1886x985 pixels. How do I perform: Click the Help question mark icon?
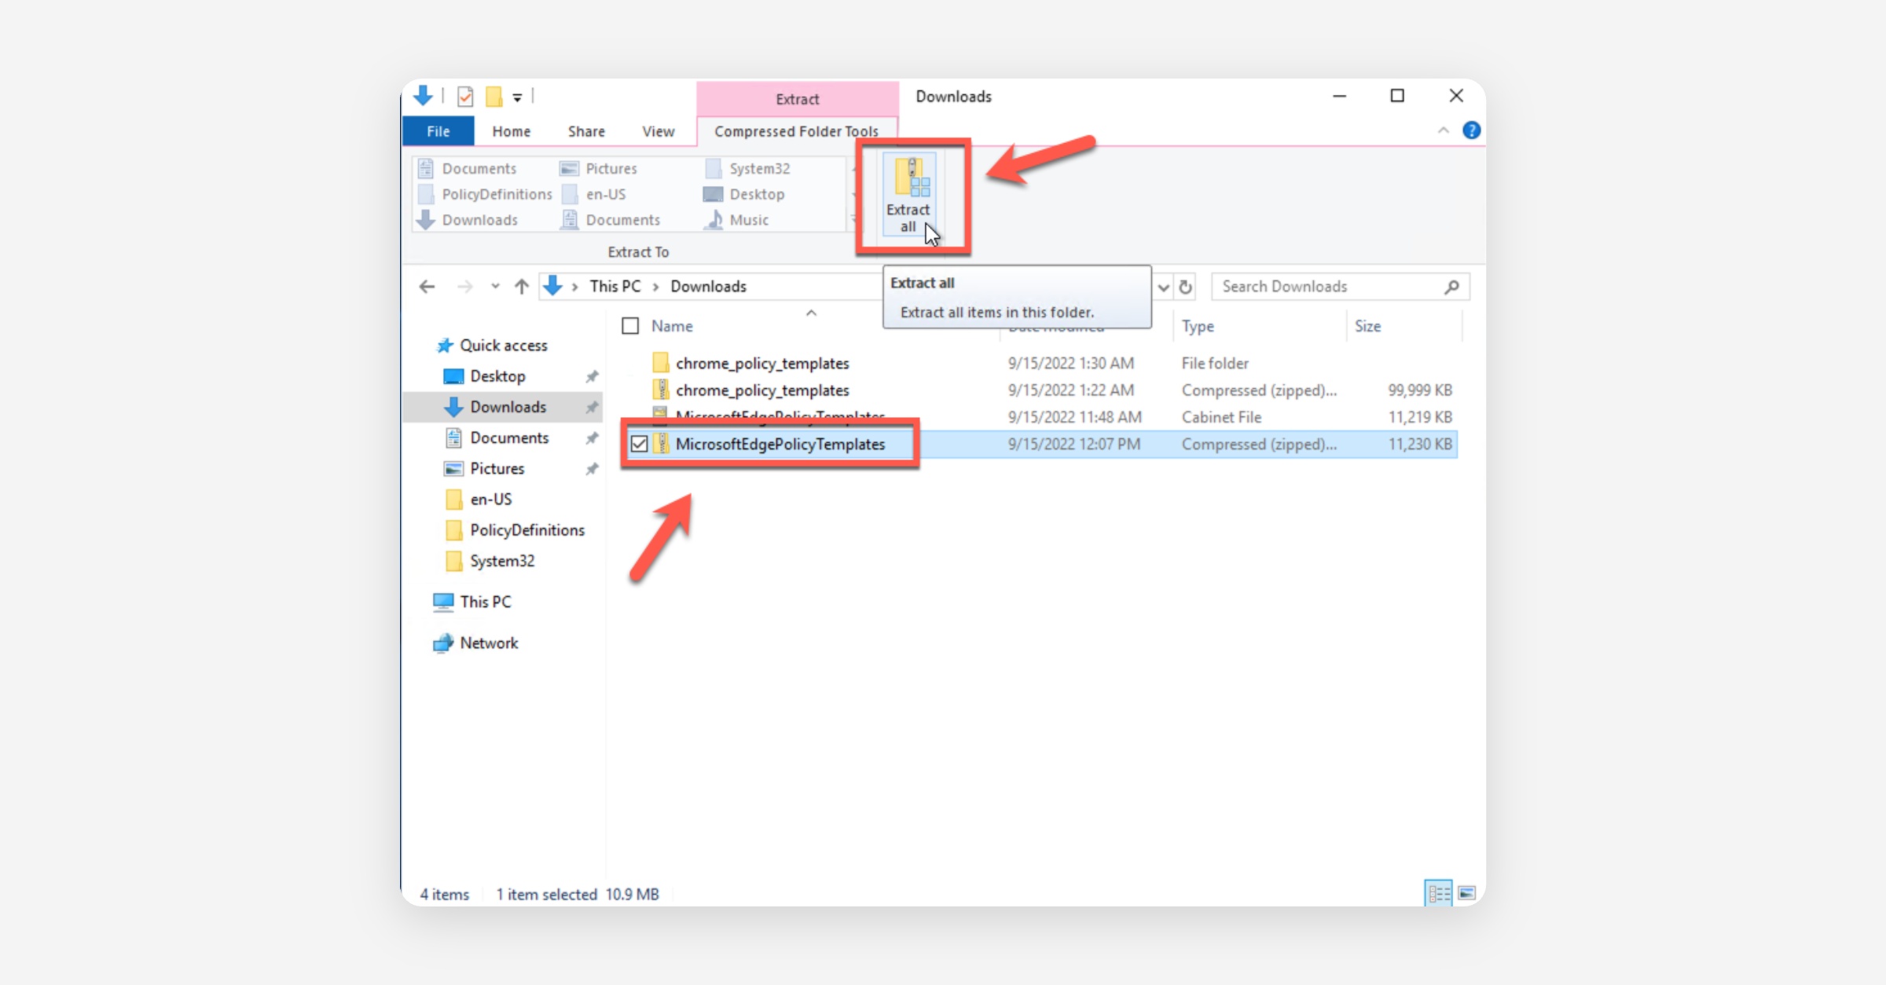pos(1471,130)
